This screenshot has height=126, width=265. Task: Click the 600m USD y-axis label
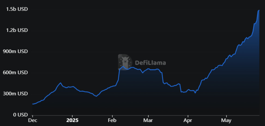[x=15, y=73]
